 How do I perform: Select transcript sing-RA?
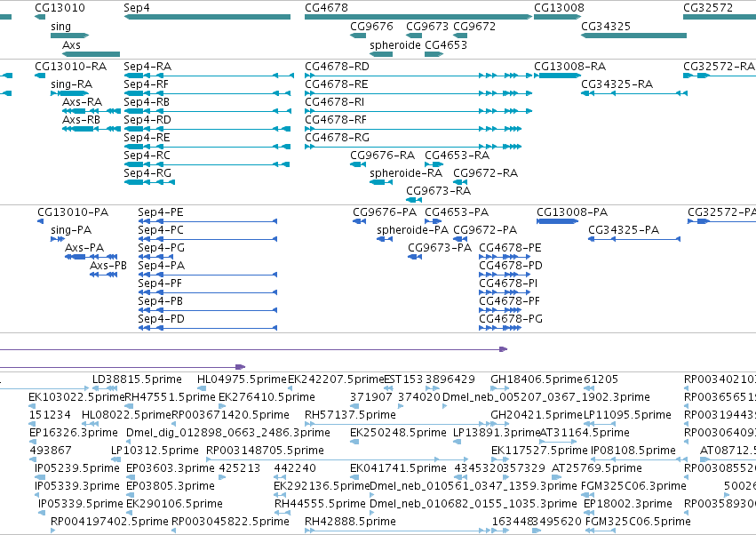coord(70,93)
